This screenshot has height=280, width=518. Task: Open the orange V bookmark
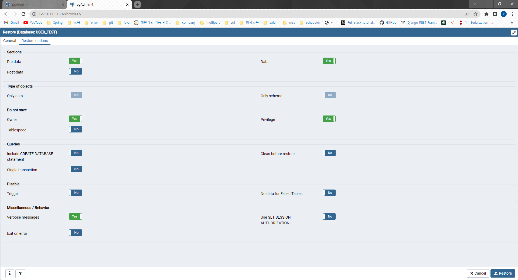pyautogui.click(x=452, y=23)
